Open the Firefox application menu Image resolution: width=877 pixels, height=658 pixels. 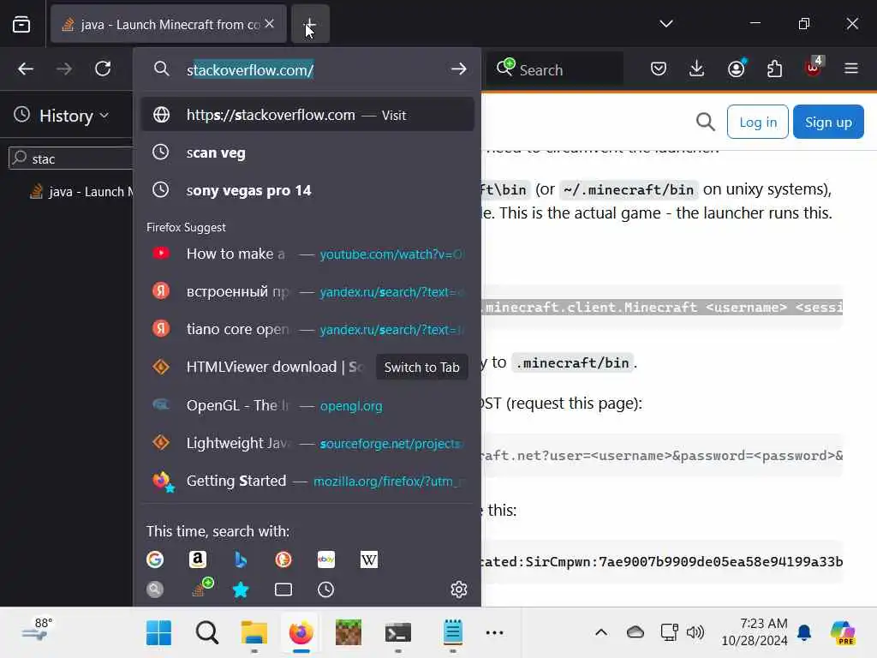(x=851, y=69)
